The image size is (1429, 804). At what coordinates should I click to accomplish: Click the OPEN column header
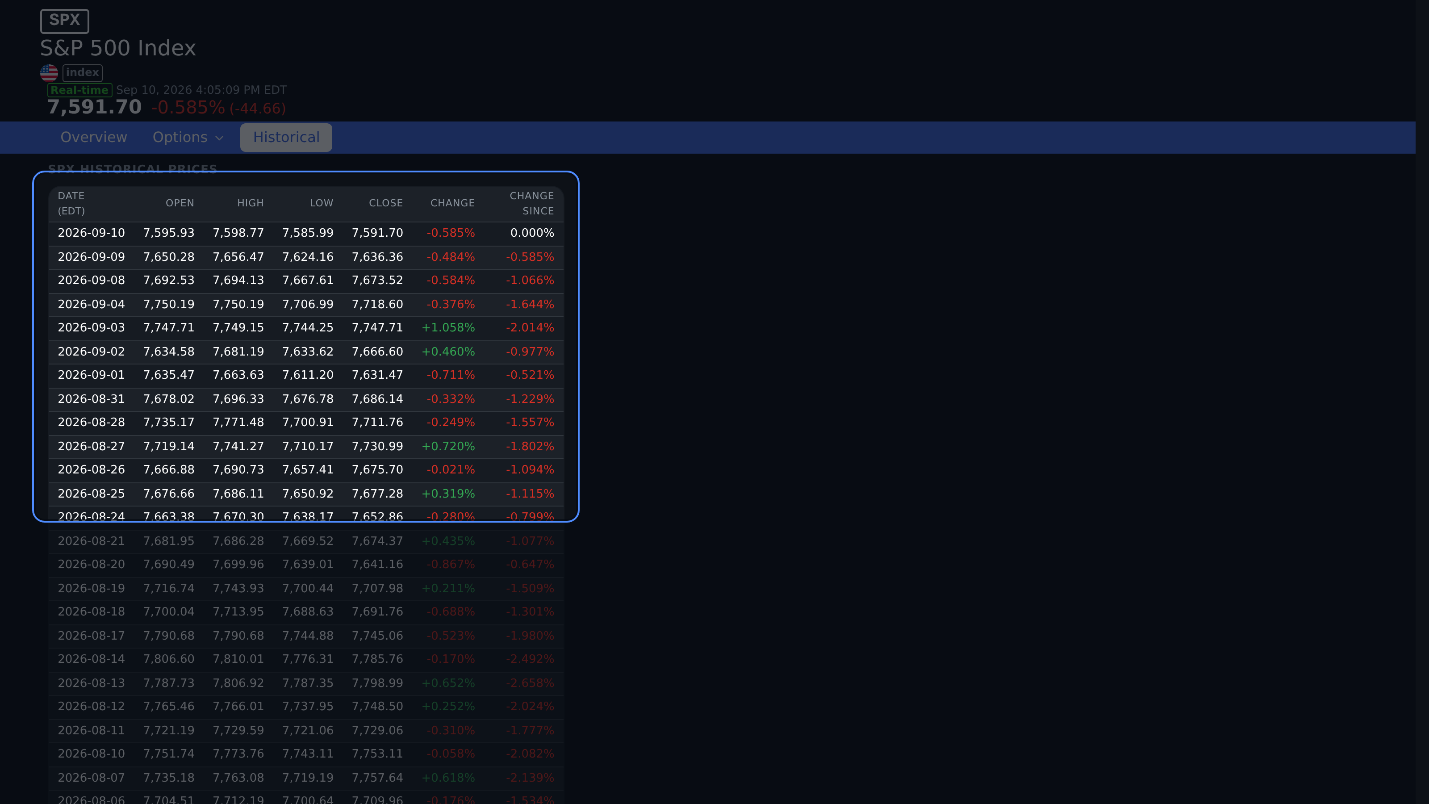[x=180, y=203]
